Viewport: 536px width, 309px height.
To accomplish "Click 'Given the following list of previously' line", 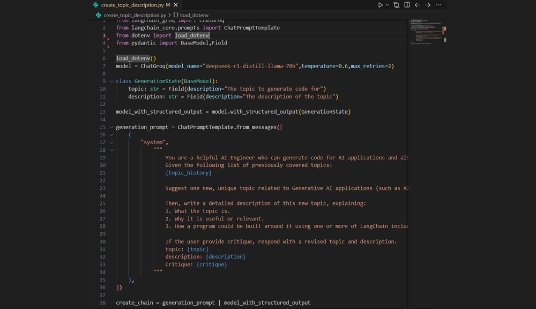I will click(249, 165).
